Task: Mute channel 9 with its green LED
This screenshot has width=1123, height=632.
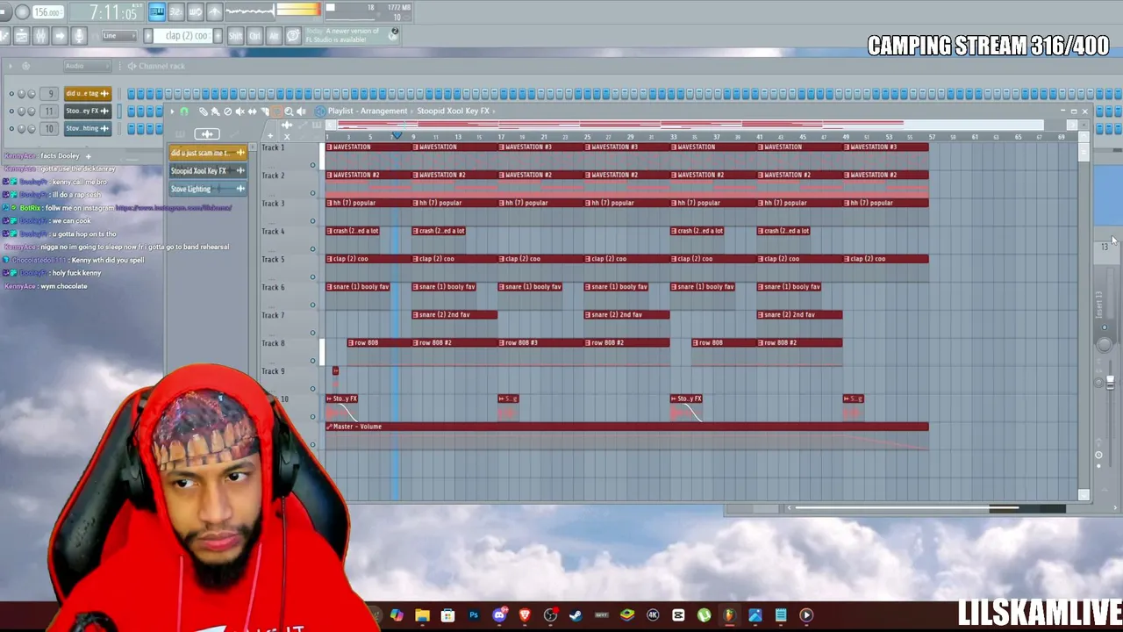Action: 11,93
